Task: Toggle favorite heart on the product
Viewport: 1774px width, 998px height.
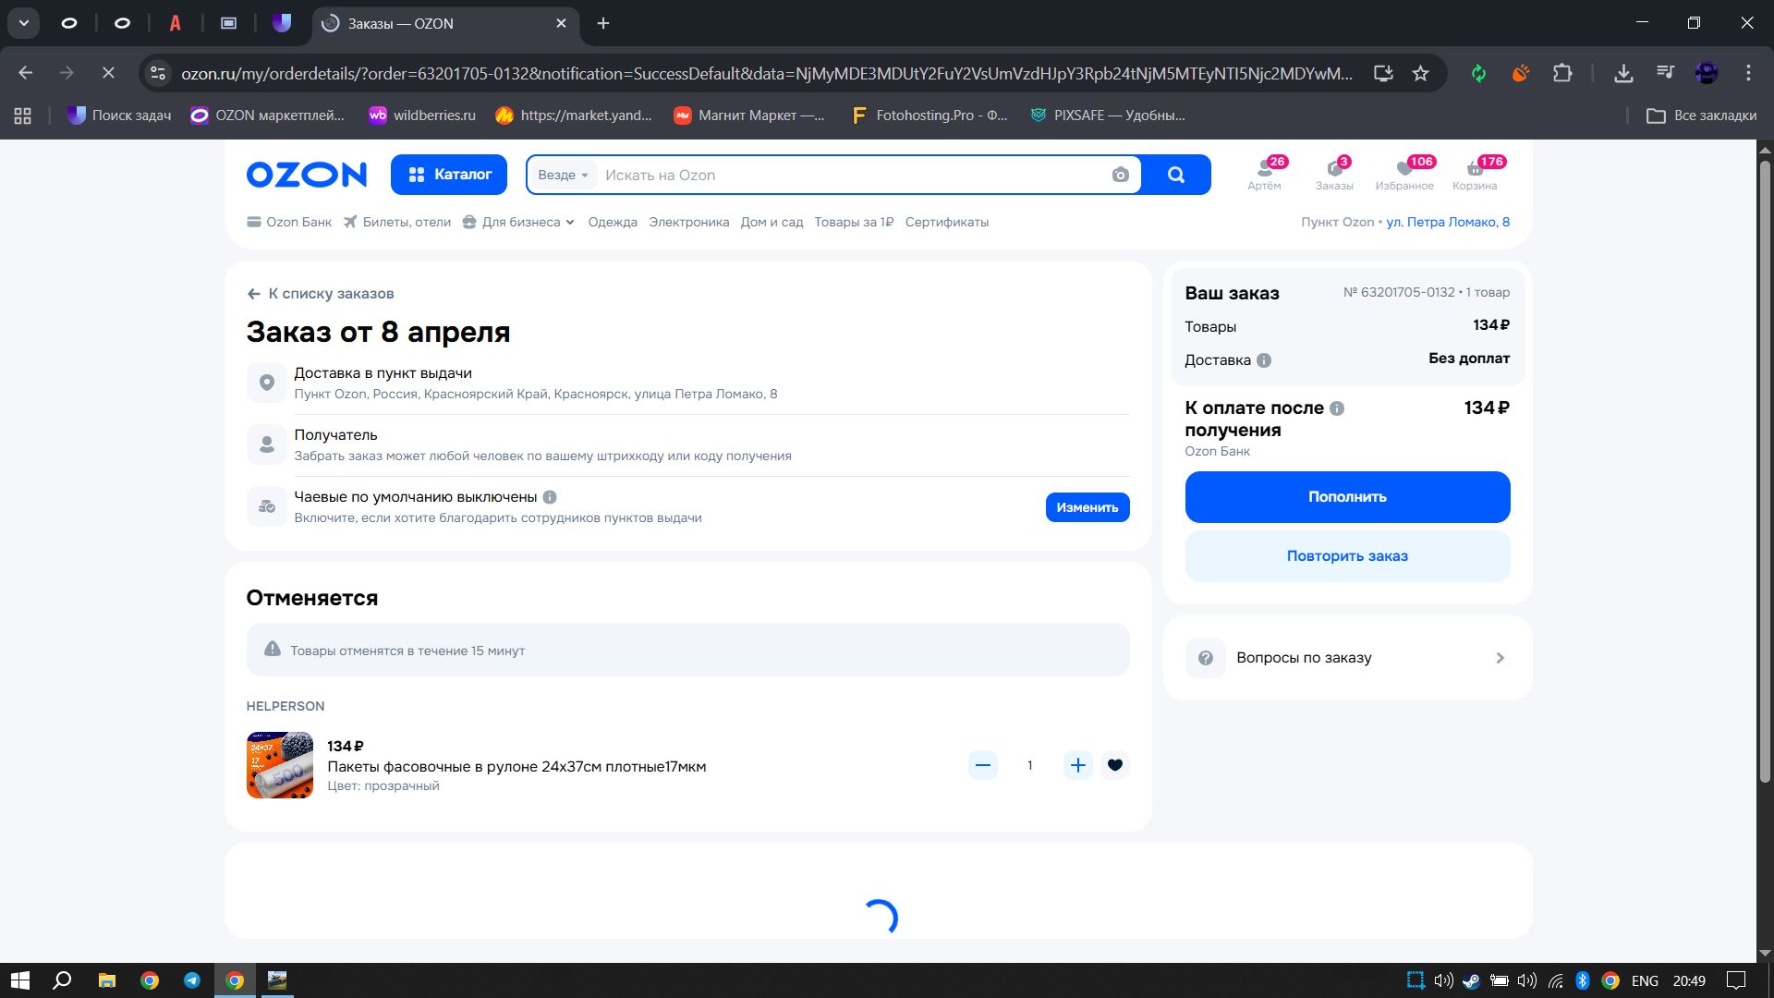Action: 1114,765
